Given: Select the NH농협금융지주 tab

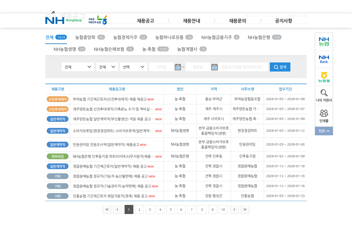Looking at the screenshot, I should [x=220, y=37].
